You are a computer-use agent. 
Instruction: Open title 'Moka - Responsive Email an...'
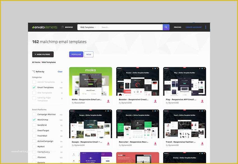[x=87, y=100]
